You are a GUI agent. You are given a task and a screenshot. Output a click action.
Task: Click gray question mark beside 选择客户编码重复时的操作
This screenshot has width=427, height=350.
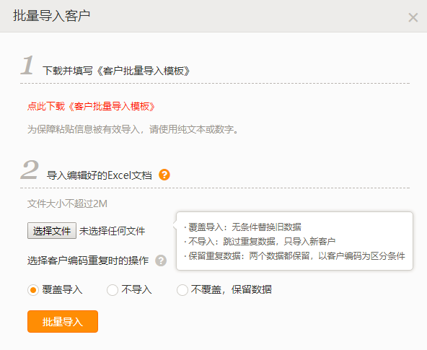[161, 261]
